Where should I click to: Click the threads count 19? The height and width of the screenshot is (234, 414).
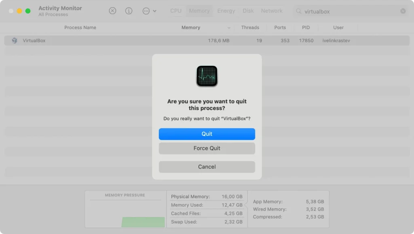[x=259, y=41]
